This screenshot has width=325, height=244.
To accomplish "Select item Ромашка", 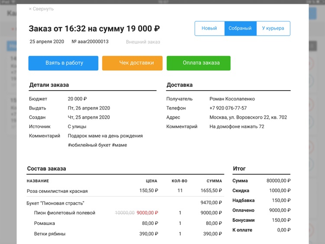I will click(x=45, y=224).
